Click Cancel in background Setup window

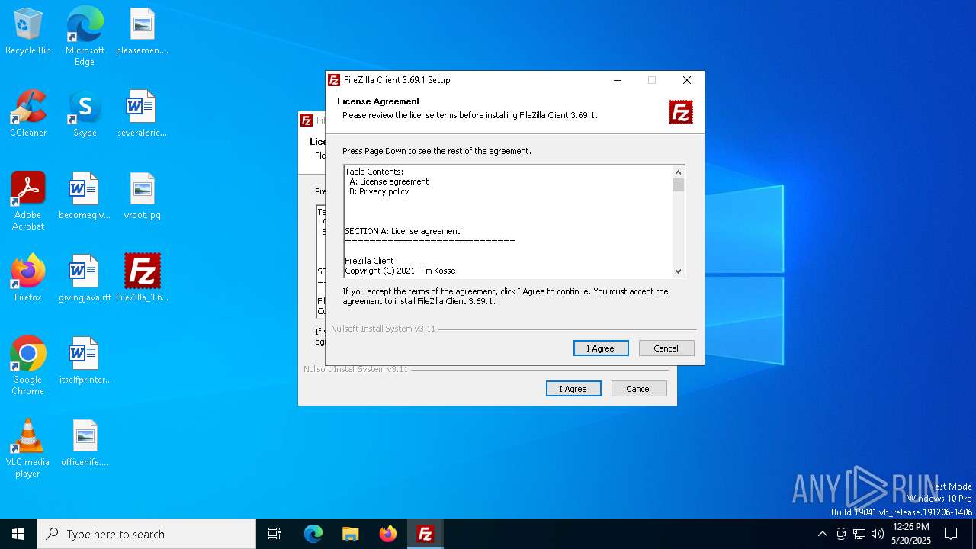click(x=639, y=389)
